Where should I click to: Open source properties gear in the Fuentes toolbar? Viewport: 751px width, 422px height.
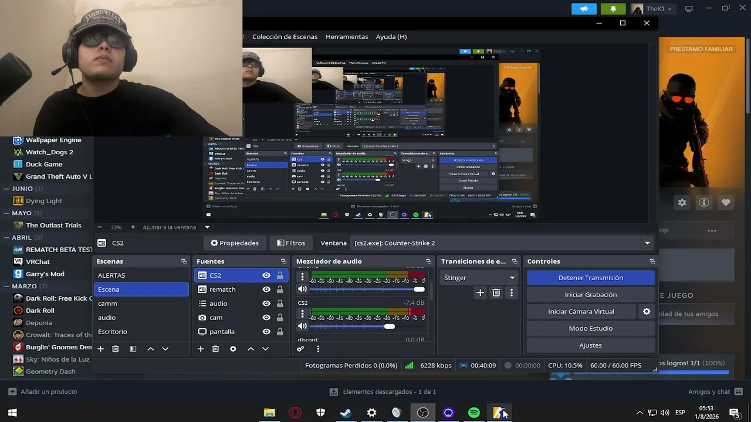[233, 349]
